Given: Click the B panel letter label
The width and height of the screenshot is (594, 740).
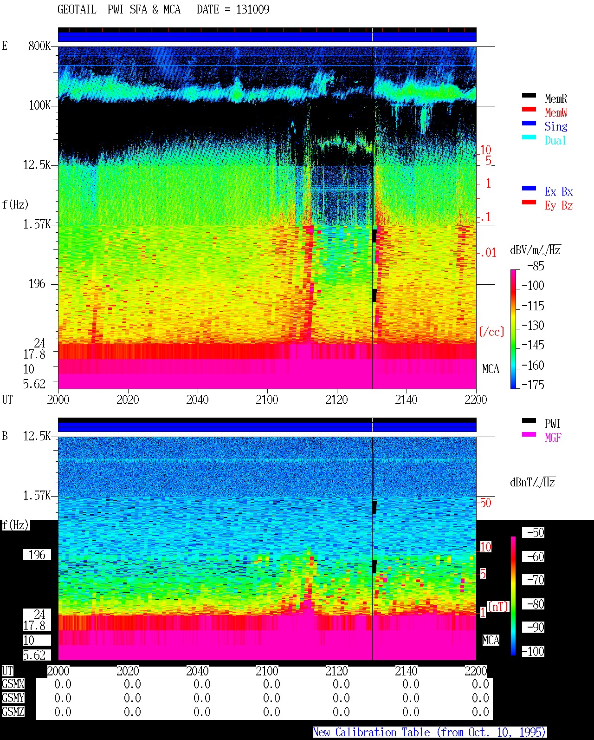Looking at the screenshot, I should coord(5,436).
